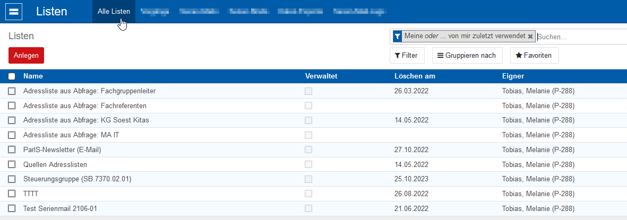Viewport: 627px width, 220px height.
Task: Click the Listen app title
Action: pyautogui.click(x=51, y=12)
